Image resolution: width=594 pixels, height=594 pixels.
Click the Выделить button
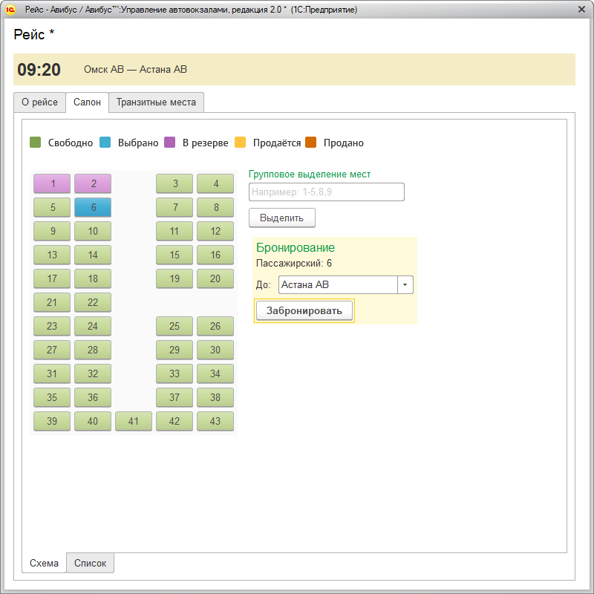click(x=281, y=218)
